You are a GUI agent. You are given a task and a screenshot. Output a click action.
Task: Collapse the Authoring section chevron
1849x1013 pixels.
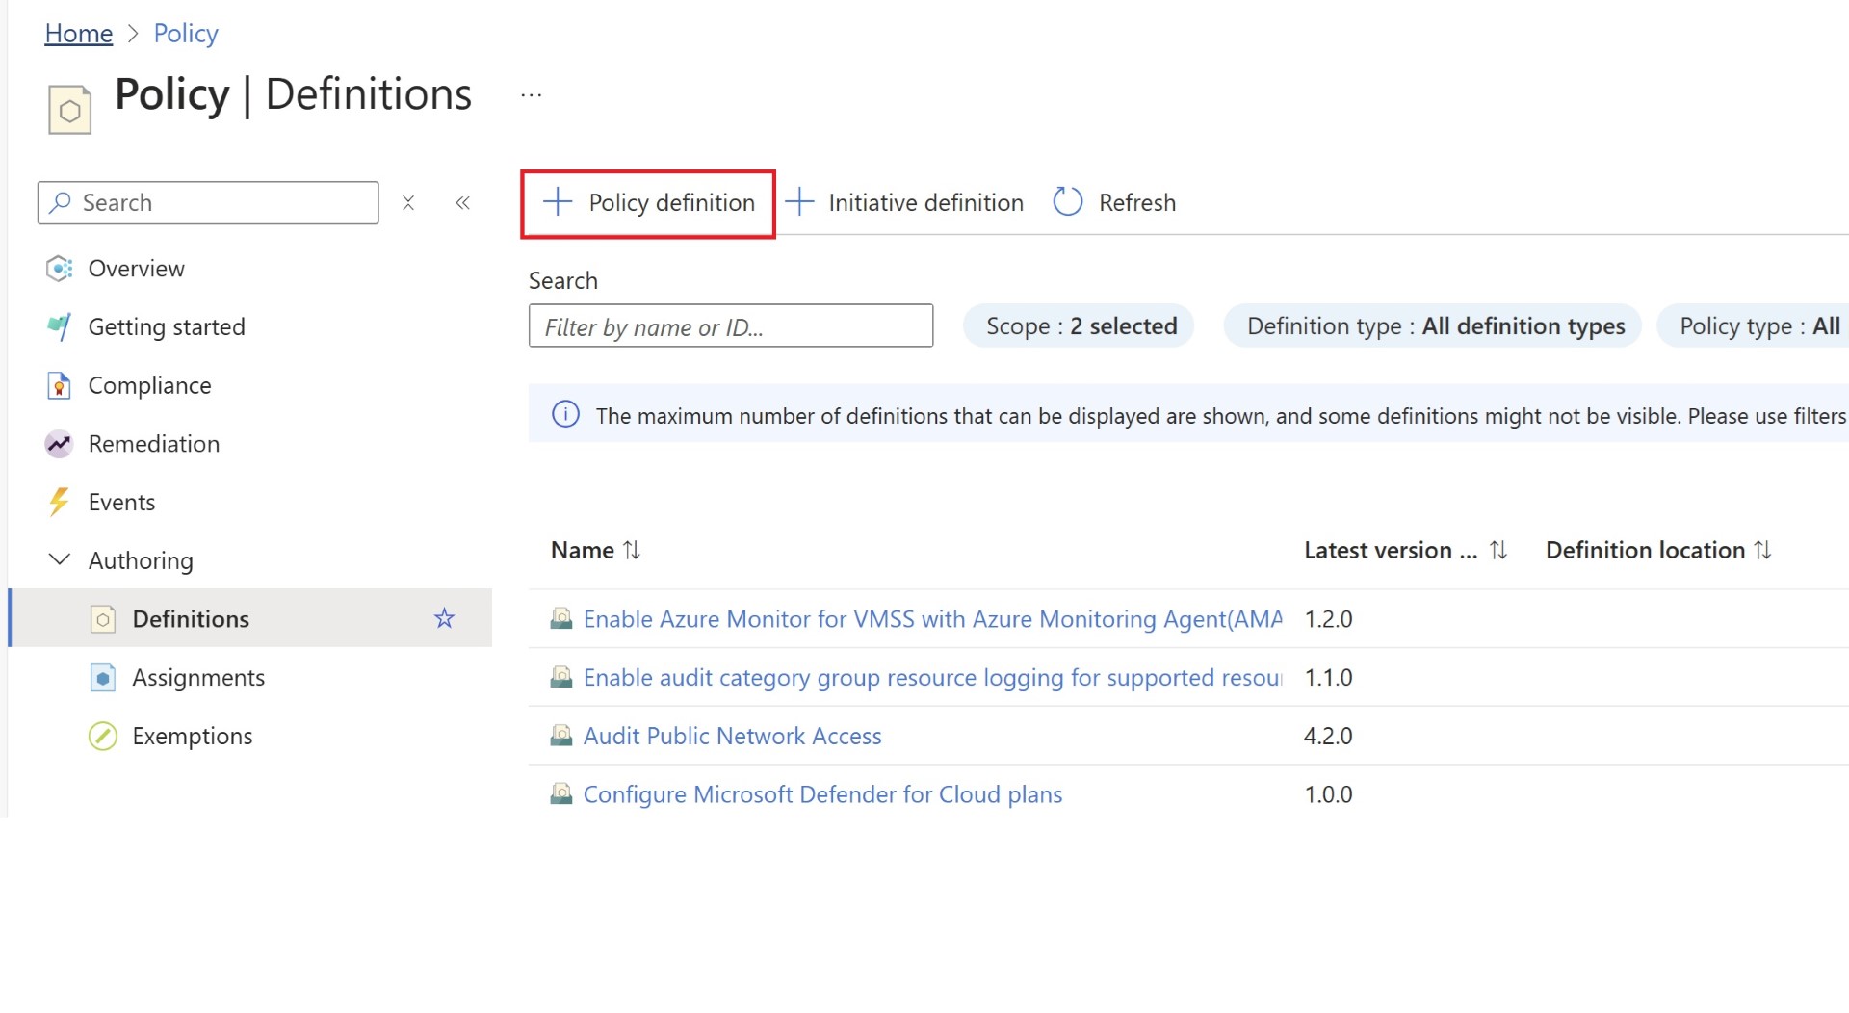coord(60,560)
